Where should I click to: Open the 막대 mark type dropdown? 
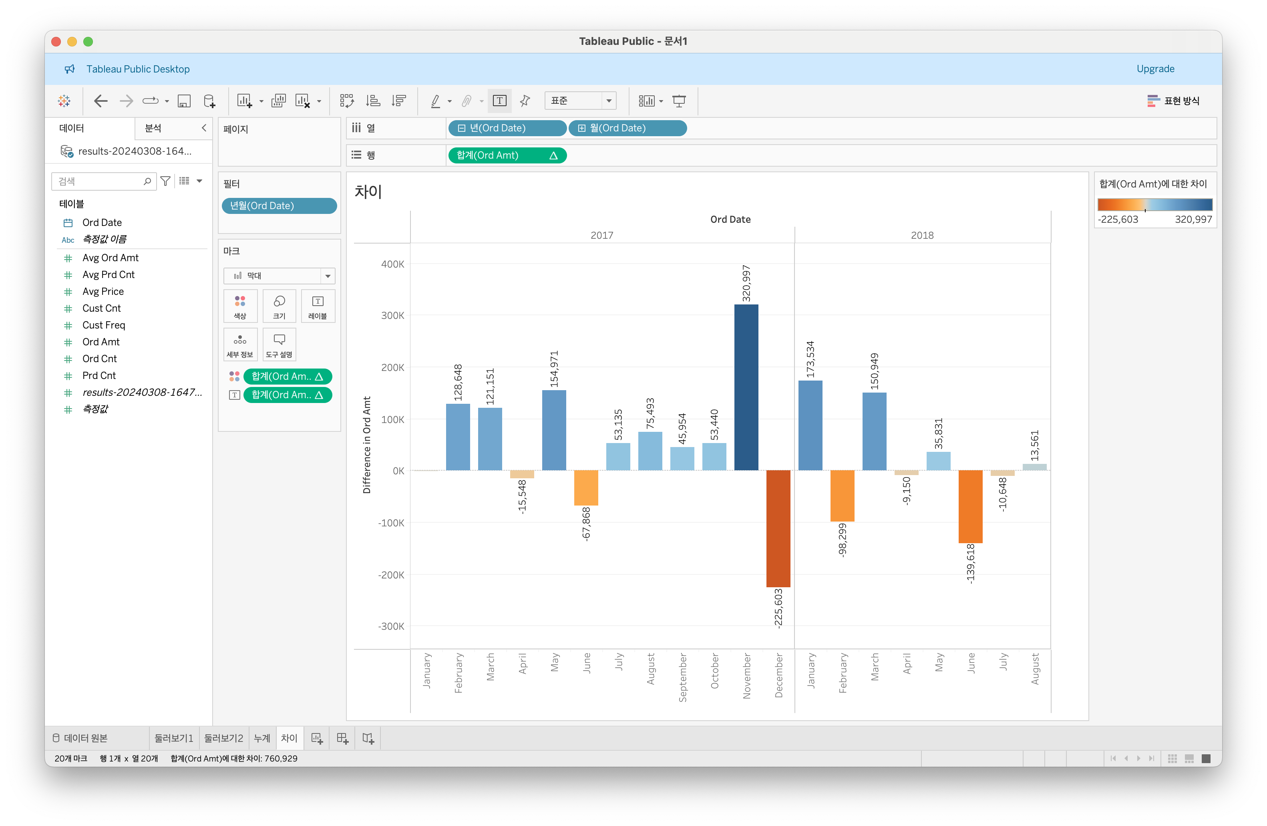pos(279,275)
